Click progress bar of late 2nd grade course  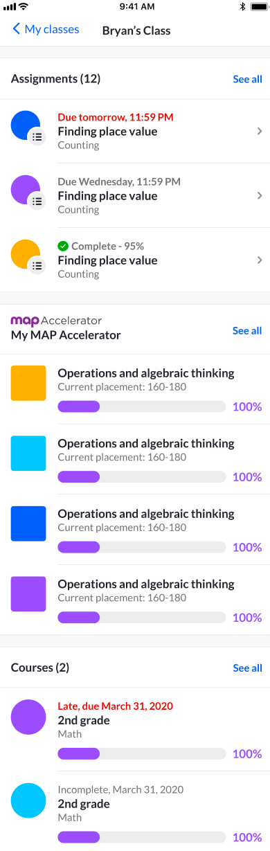[141, 753]
